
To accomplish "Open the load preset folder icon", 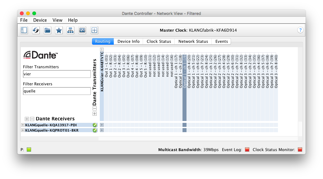I will click(47, 30).
